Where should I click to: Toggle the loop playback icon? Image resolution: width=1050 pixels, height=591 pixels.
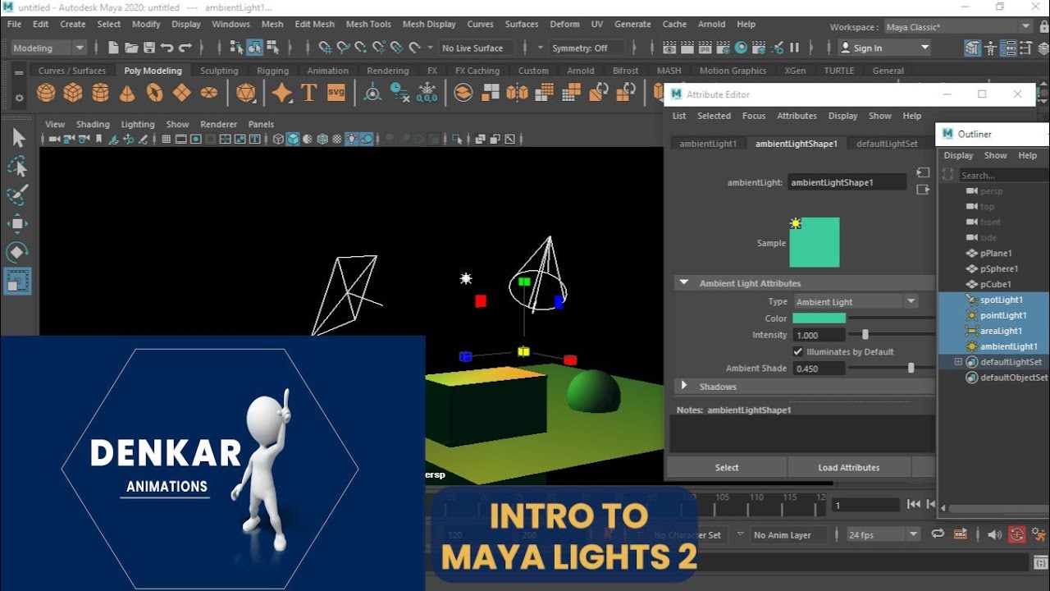coord(938,534)
